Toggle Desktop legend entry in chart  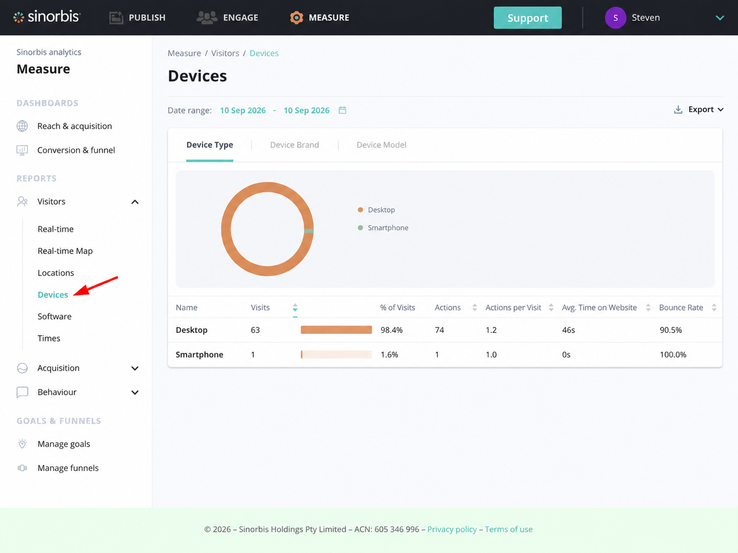377,210
